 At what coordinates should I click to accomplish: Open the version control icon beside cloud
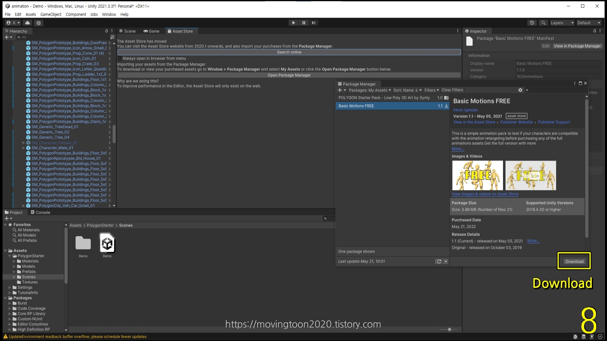[39, 23]
